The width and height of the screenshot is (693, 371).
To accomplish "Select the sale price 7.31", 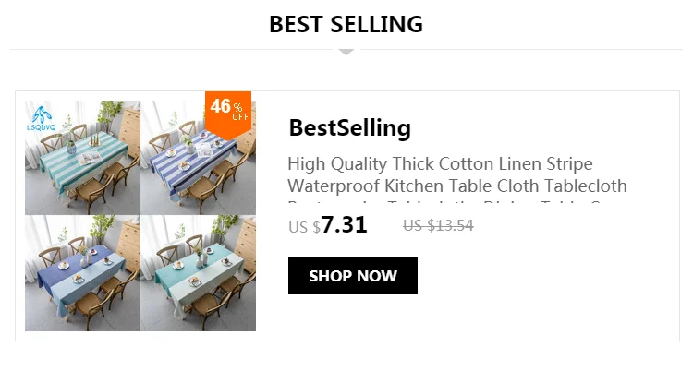I will pyautogui.click(x=345, y=225).
